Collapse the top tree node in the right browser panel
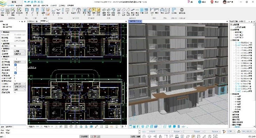Viewport: 256px width, 138px height. (x=231, y=24)
